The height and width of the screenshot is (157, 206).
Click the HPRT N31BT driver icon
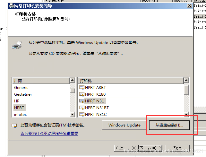[x=82, y=108]
